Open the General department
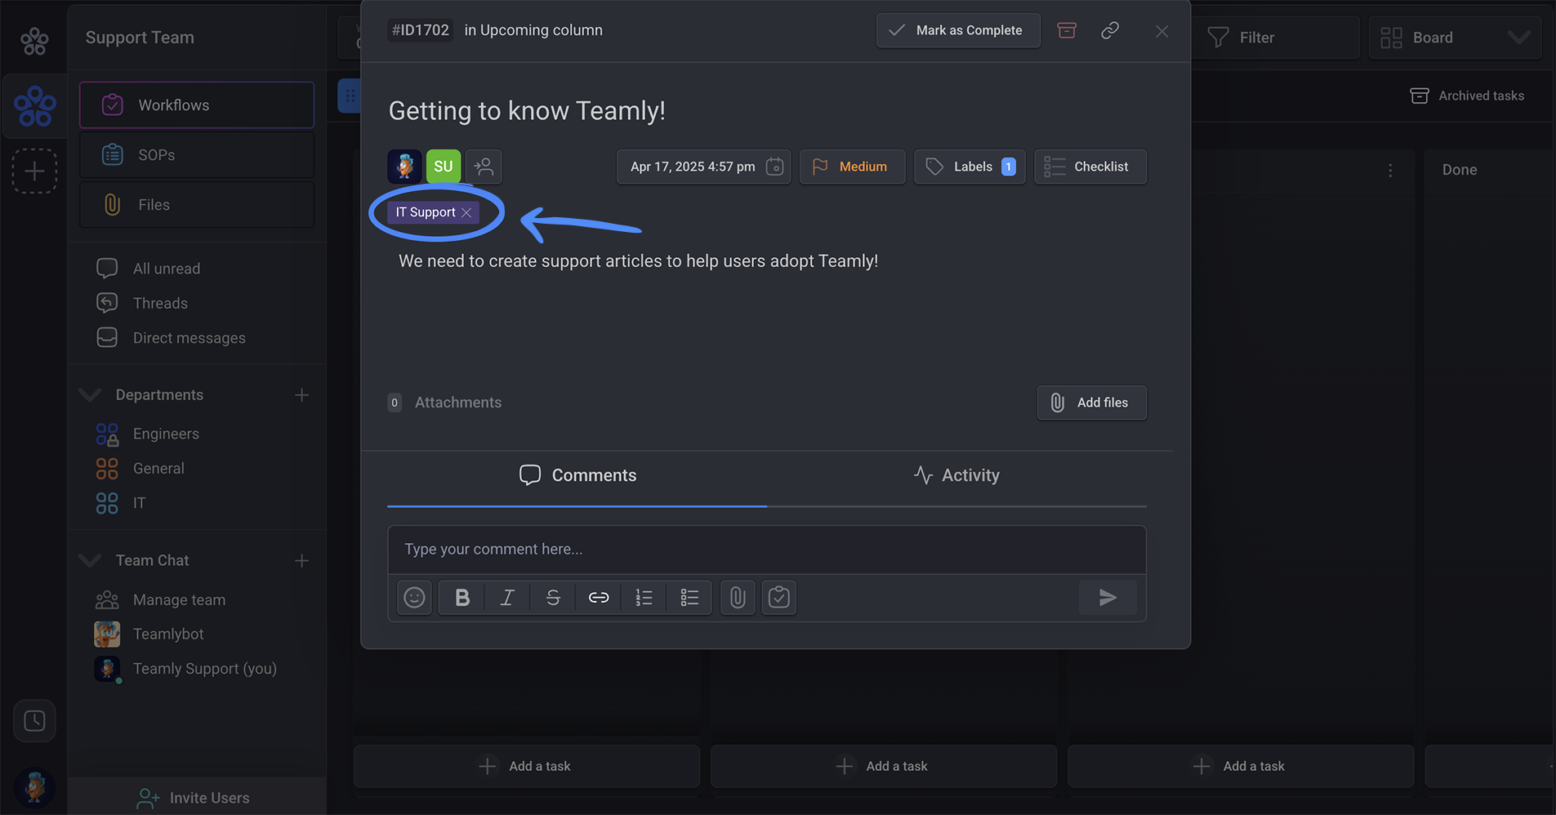Image resolution: width=1556 pixels, height=815 pixels. [x=158, y=469]
